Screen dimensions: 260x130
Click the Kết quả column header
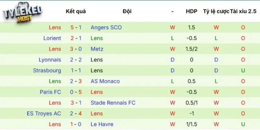click(76, 11)
